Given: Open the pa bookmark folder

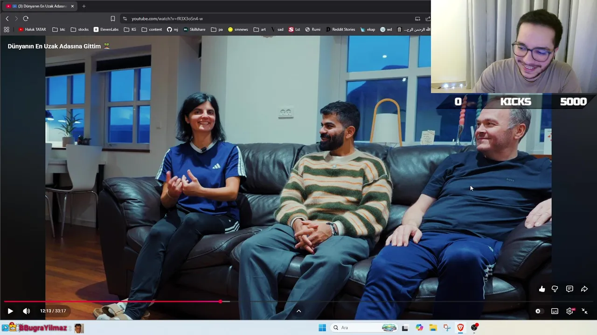Looking at the screenshot, I should 217,29.
